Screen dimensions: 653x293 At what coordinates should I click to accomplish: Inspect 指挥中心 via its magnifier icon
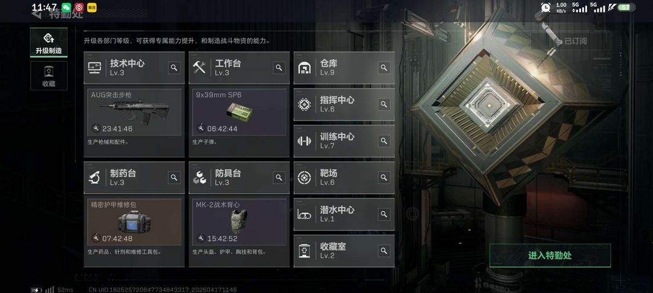384,104
